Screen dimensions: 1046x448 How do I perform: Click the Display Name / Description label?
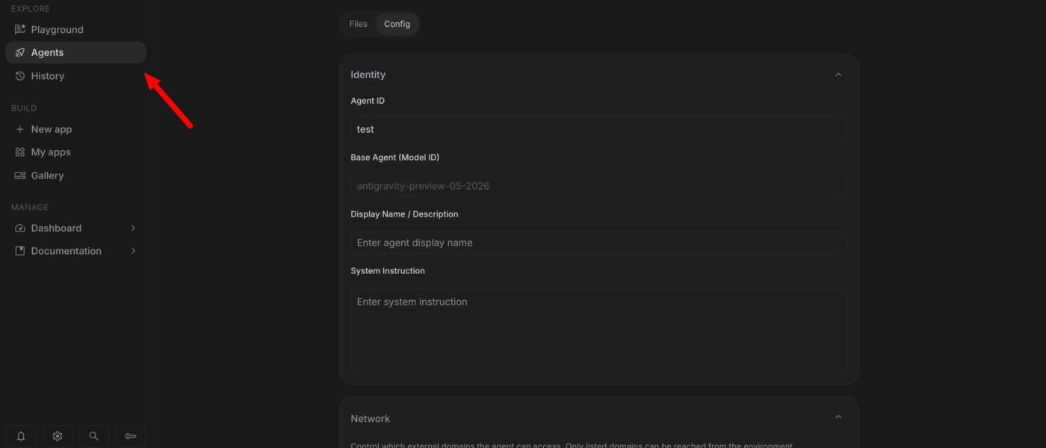(x=404, y=214)
